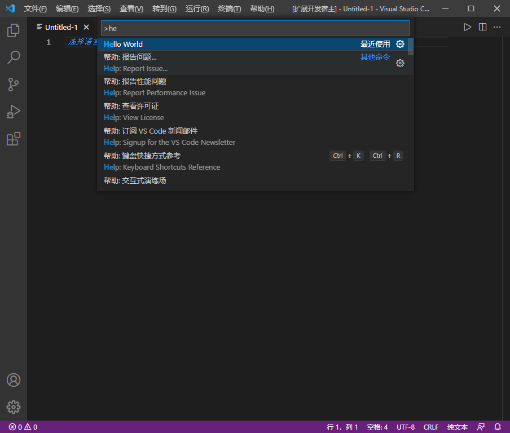Click 行 1, 列 1 cursor position

coord(342,427)
